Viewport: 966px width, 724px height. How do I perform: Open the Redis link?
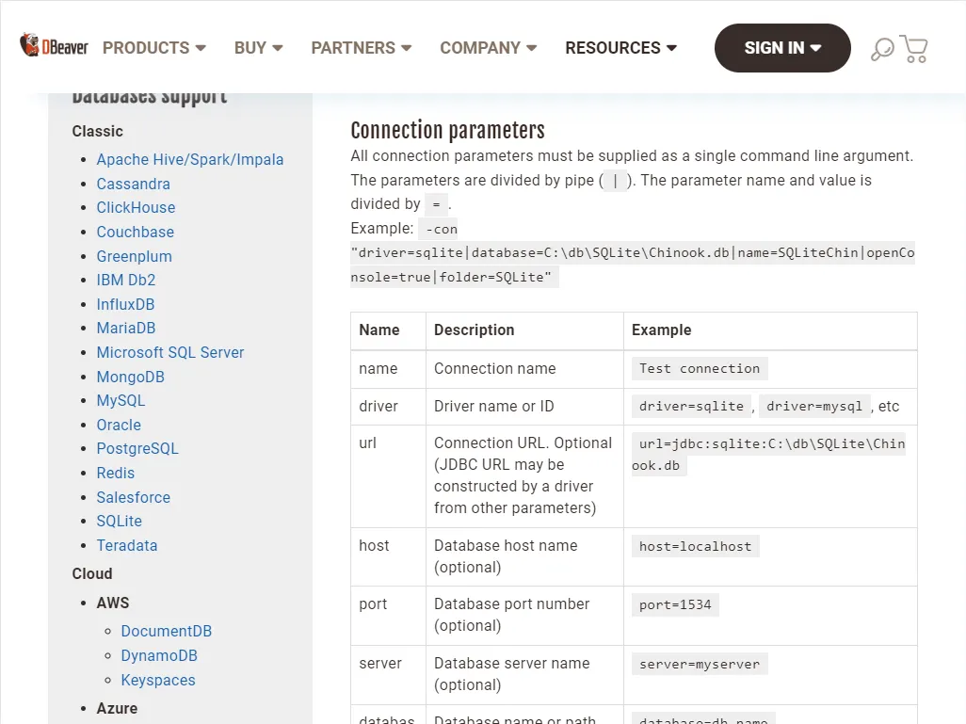coord(115,473)
